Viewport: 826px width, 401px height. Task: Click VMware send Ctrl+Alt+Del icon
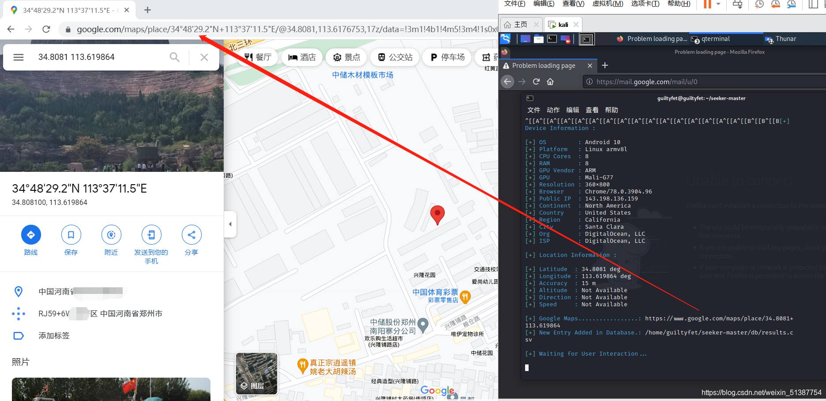[x=737, y=4]
